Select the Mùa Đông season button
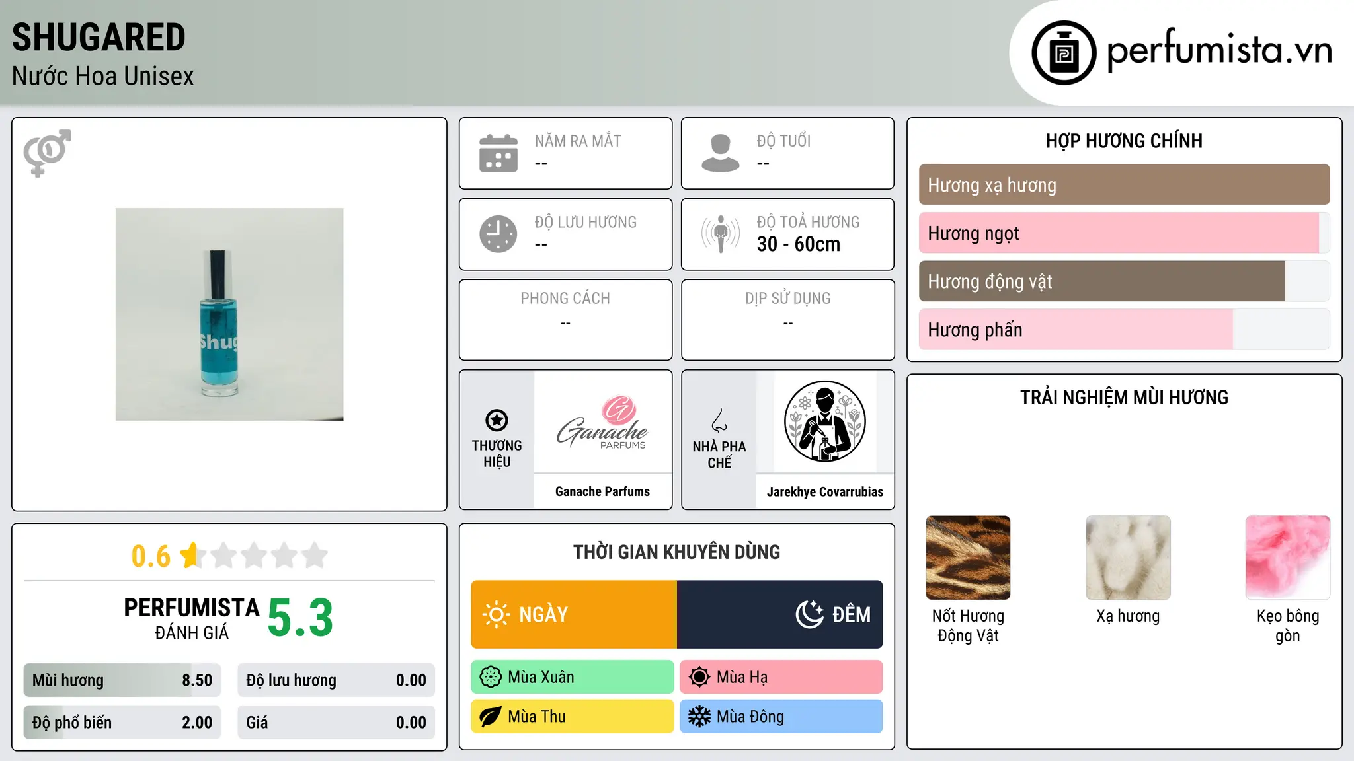The width and height of the screenshot is (1354, 761). point(781,717)
